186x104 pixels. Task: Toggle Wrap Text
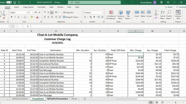tap(68, 12)
